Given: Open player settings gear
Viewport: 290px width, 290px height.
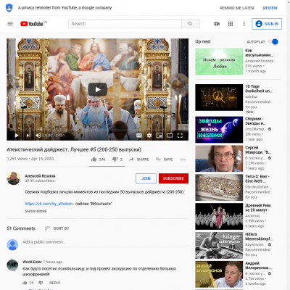Looking at the screenshot, I should pos(149,136).
